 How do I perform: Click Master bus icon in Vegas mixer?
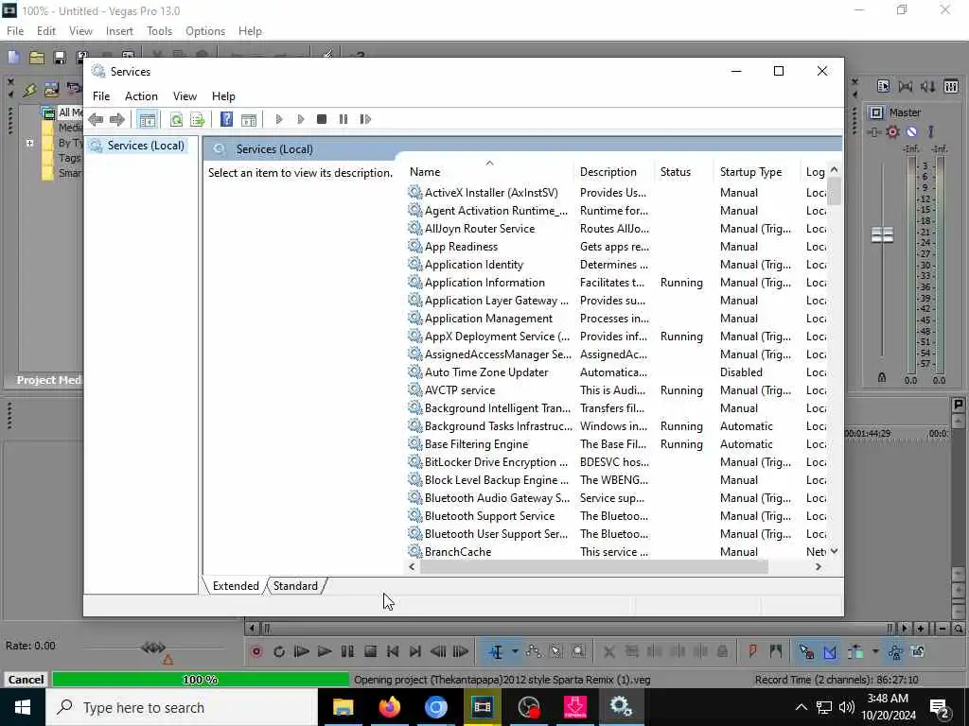tap(876, 112)
